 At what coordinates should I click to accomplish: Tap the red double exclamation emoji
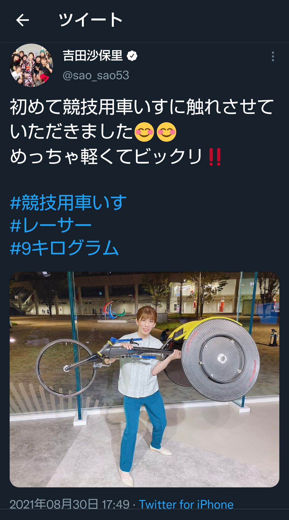pyautogui.click(x=215, y=157)
